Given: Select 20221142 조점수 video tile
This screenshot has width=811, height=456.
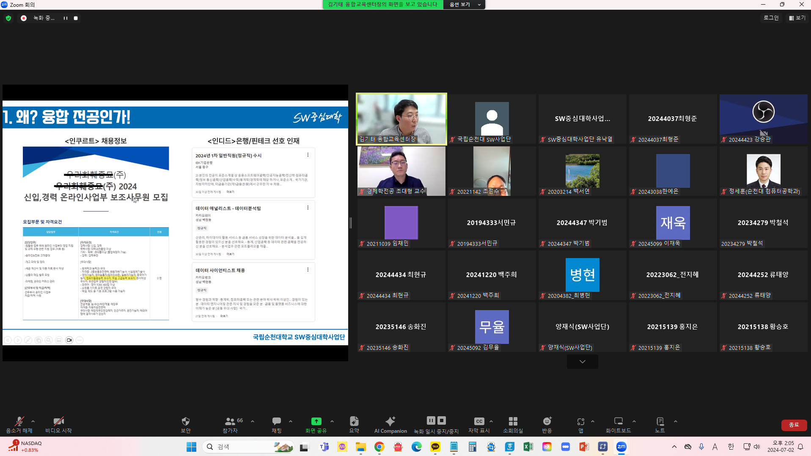Looking at the screenshot, I should [492, 171].
